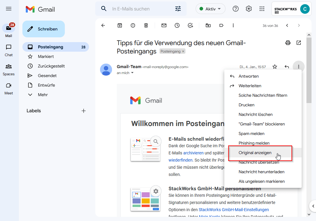Choose Spam melden in the menu
This screenshot has width=316, height=221.
pos(263,133)
